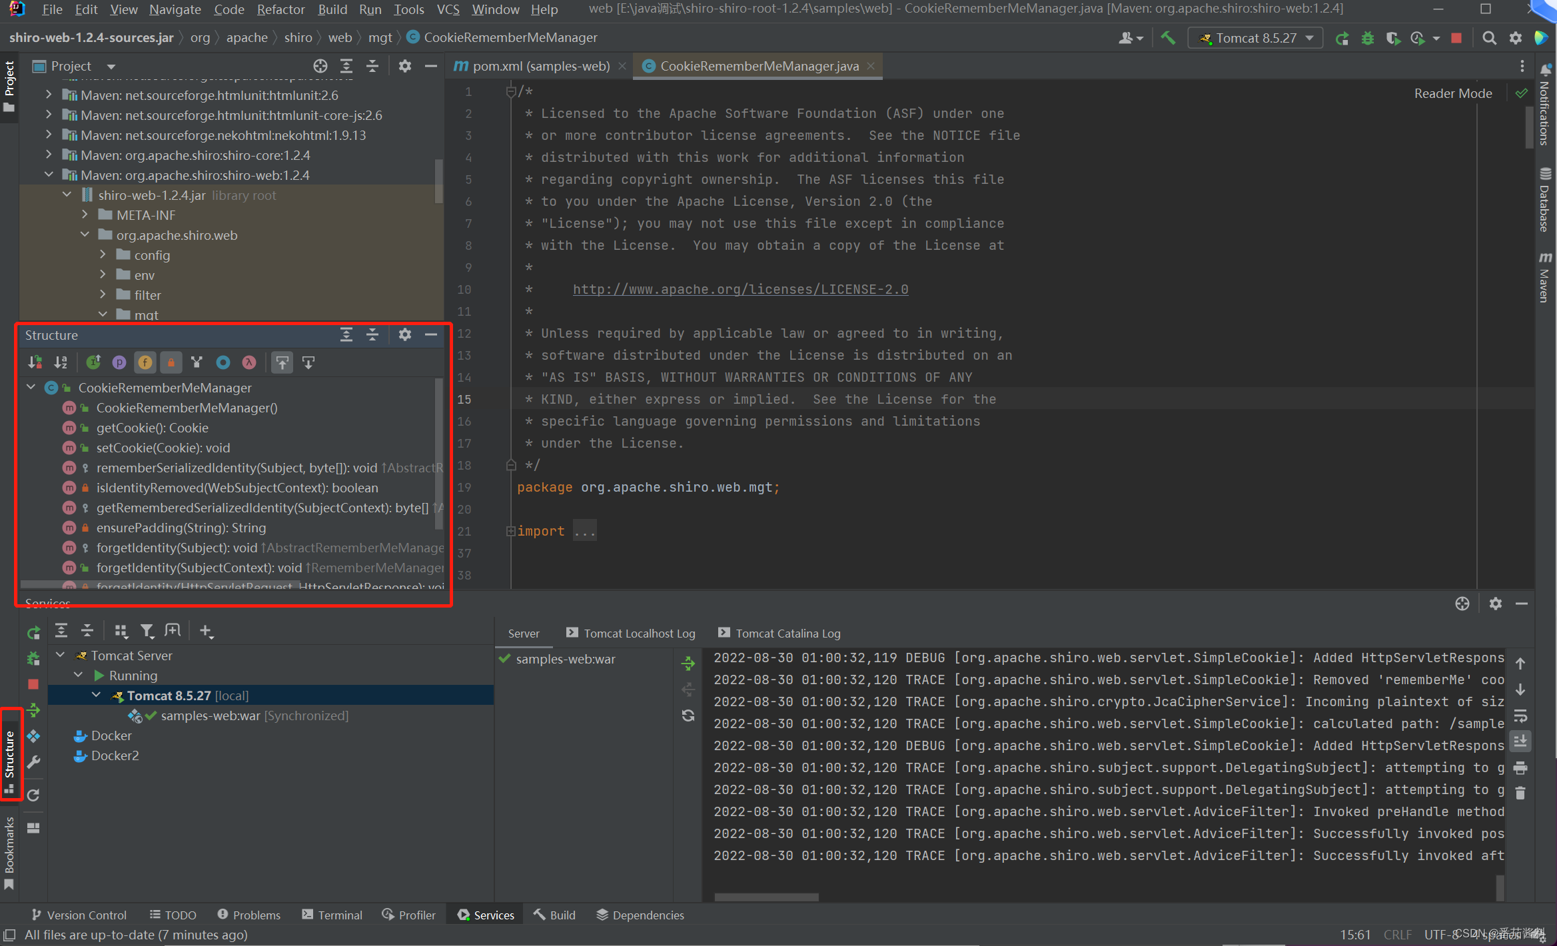The image size is (1557, 946).
Task: Expand META-INF folder
Action: (85, 215)
